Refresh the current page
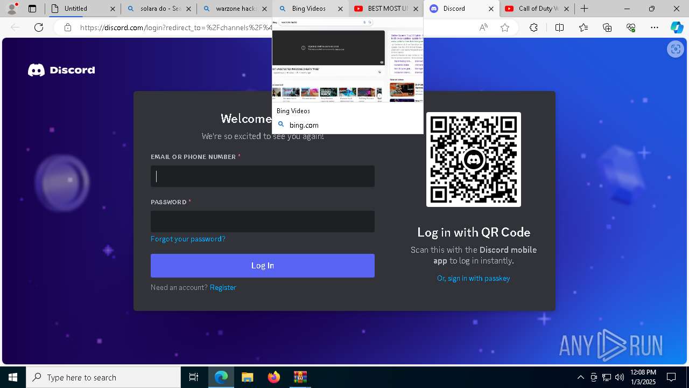The image size is (689, 388). pyautogui.click(x=39, y=27)
